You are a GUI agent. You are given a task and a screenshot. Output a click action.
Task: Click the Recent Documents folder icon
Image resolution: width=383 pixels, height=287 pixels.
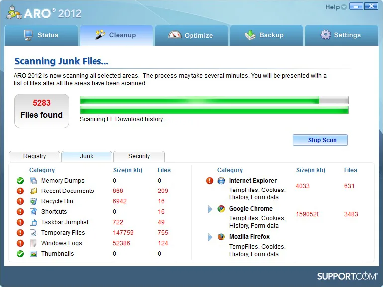tap(33, 191)
